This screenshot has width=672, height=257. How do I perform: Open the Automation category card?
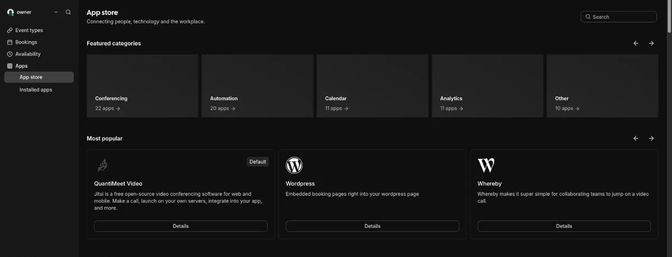coord(258,86)
